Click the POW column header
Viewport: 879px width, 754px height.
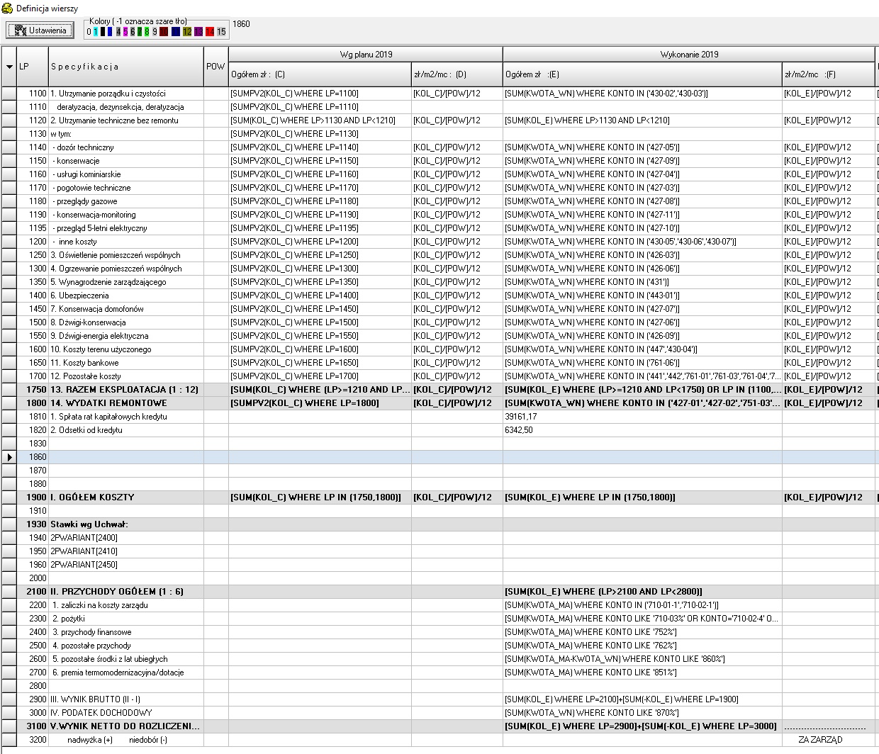pos(216,67)
